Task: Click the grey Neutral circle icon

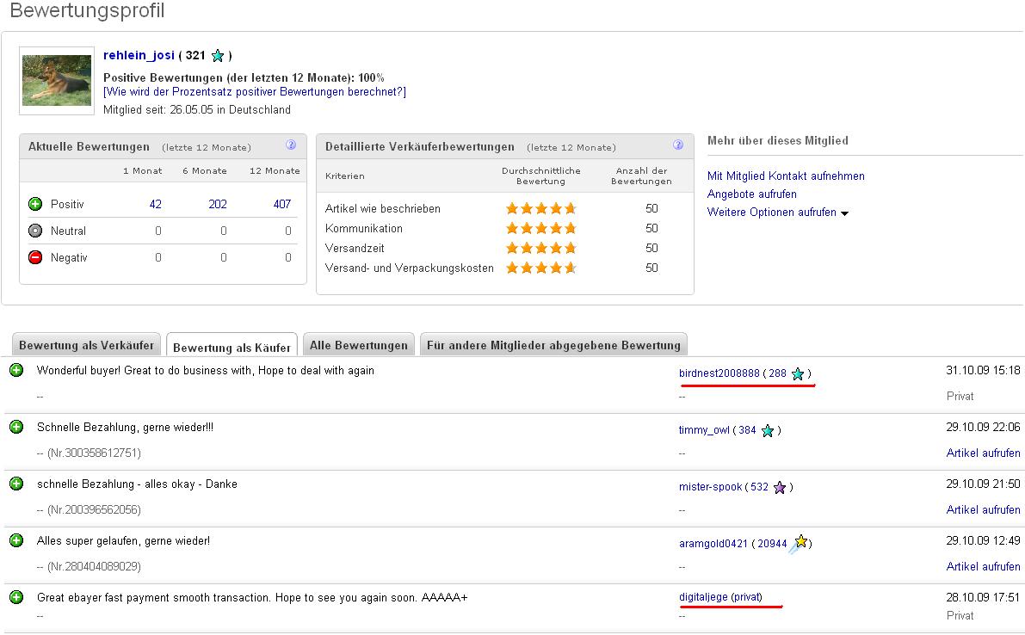Action: (35, 231)
